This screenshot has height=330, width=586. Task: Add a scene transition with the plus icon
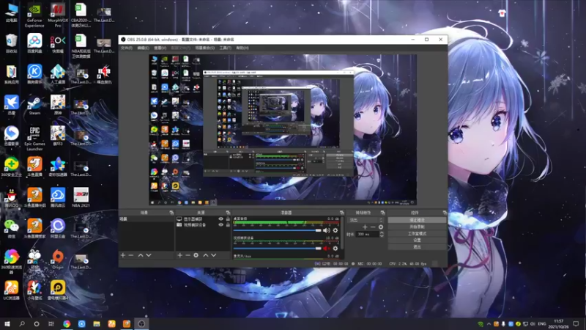click(x=365, y=227)
